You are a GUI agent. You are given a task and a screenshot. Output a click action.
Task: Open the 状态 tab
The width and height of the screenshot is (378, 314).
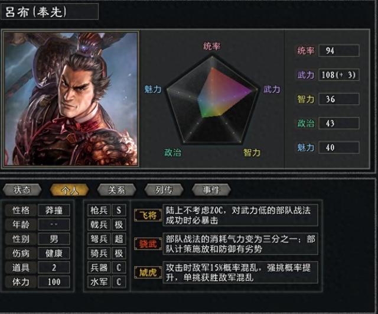click(x=22, y=190)
